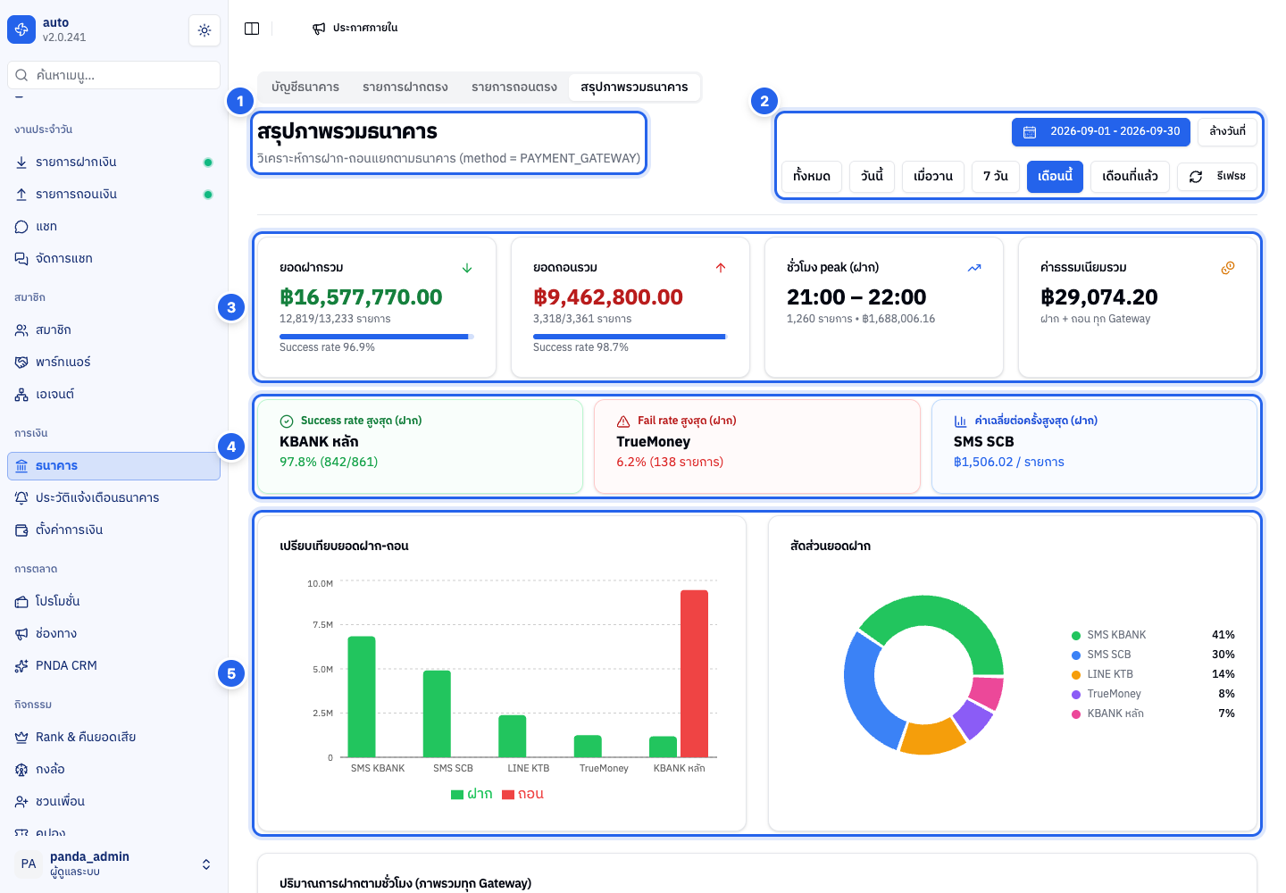Select the เดือนที่แล้ว date filter
Image resolution: width=1286 pixels, height=893 pixels.
pyautogui.click(x=1130, y=177)
